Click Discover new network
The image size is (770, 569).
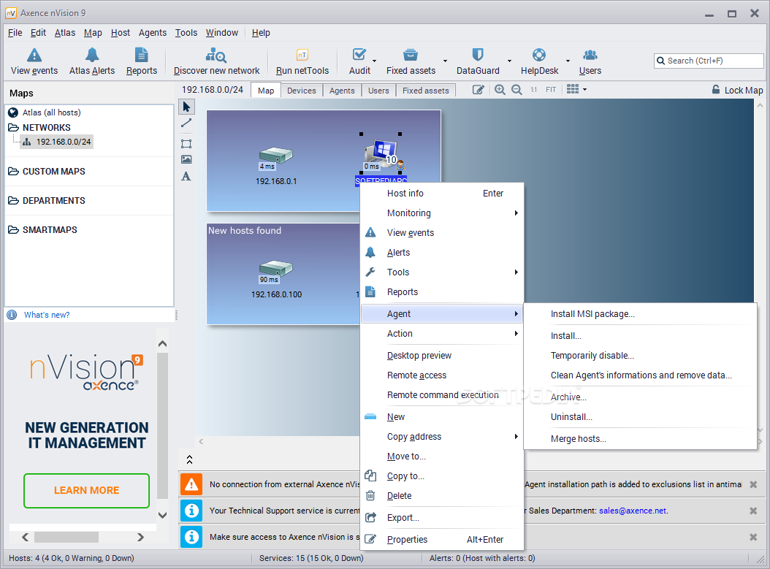click(216, 61)
